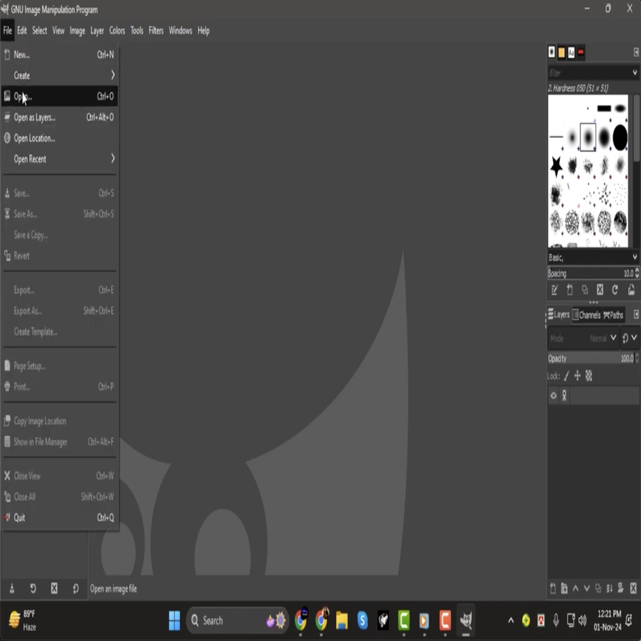Create a new layer using the bottom icon
Image resolution: width=641 pixels, height=641 pixels.
(553, 588)
